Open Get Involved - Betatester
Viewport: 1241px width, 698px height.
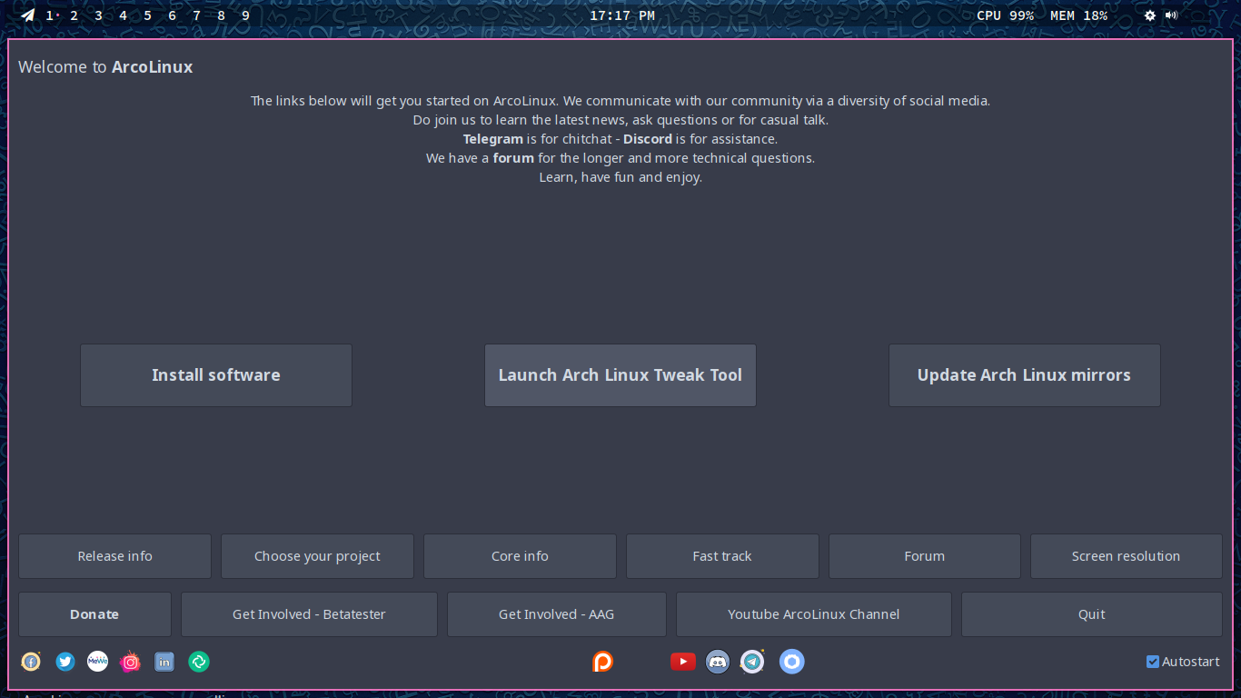pos(309,614)
